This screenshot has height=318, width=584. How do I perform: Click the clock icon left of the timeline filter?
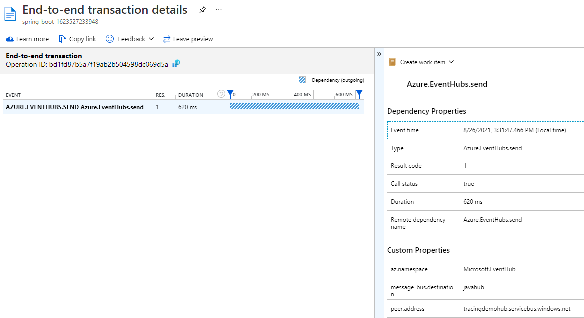221,94
